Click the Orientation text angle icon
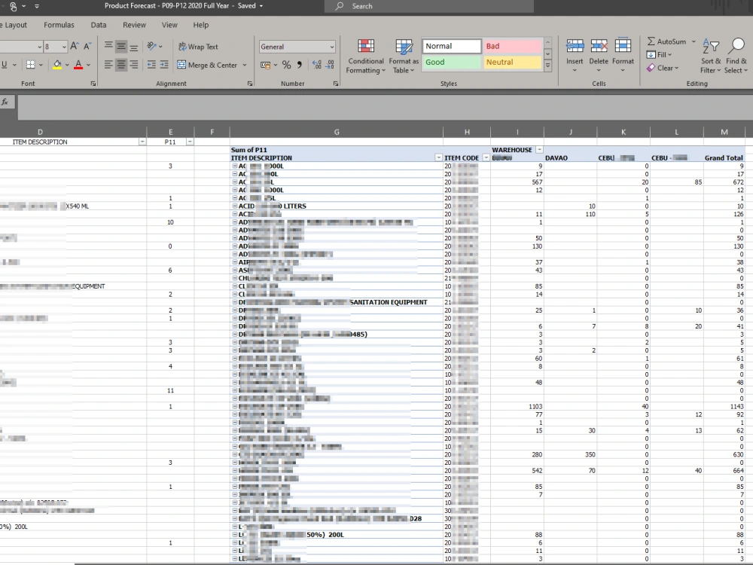 point(152,46)
